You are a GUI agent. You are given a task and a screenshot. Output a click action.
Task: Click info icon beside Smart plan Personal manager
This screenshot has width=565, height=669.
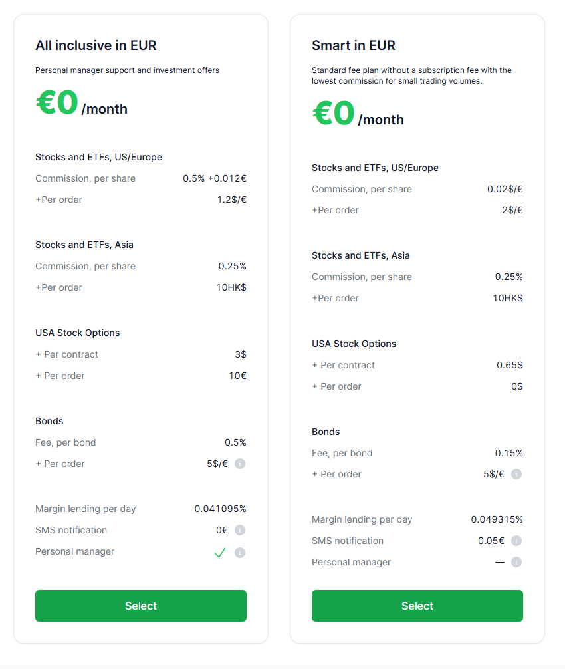(x=516, y=562)
